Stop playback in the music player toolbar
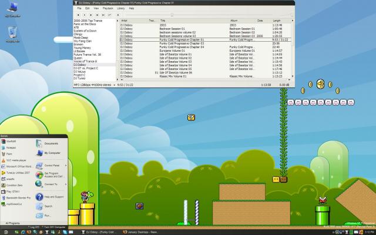The width and height of the screenshot is (376, 235). pos(78,15)
